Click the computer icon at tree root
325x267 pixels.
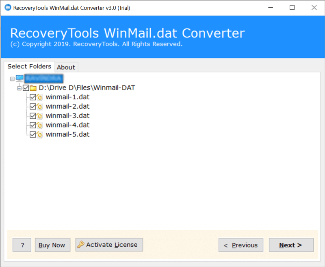(20, 78)
